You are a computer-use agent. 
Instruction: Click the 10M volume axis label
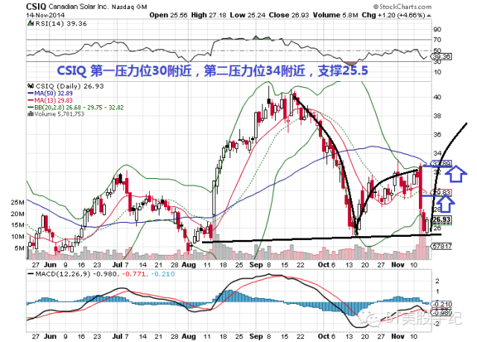[x=18, y=236]
